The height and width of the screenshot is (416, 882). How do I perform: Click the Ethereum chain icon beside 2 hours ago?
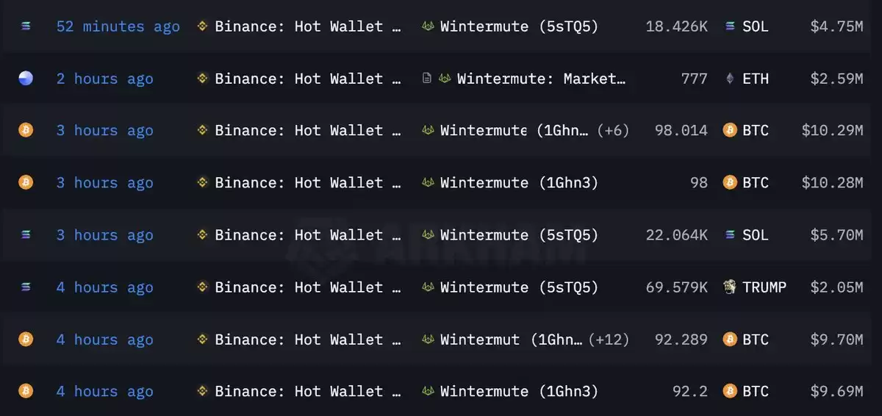[26, 79]
